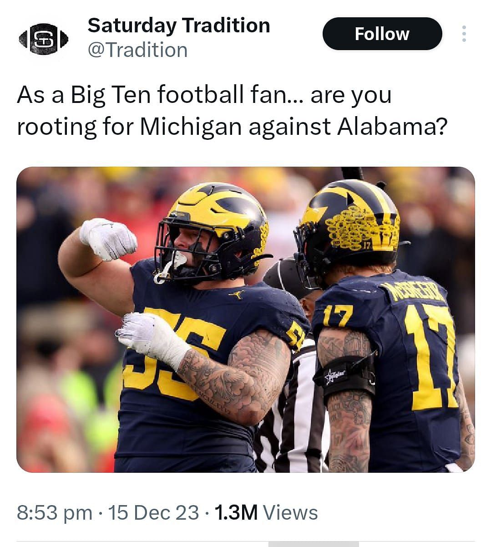491x547 pixels.
Task: Follow the Saturday Tradition account
Action: (382, 34)
